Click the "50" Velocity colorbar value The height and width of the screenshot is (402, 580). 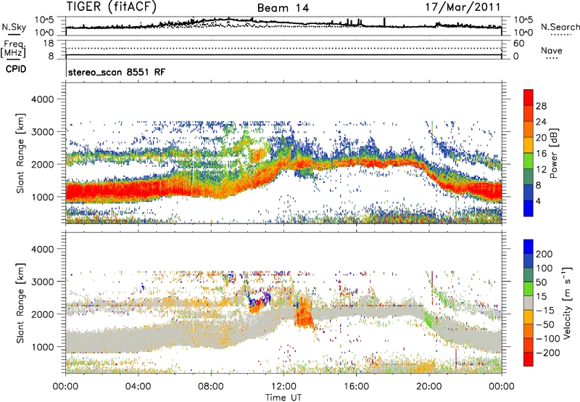541,282
